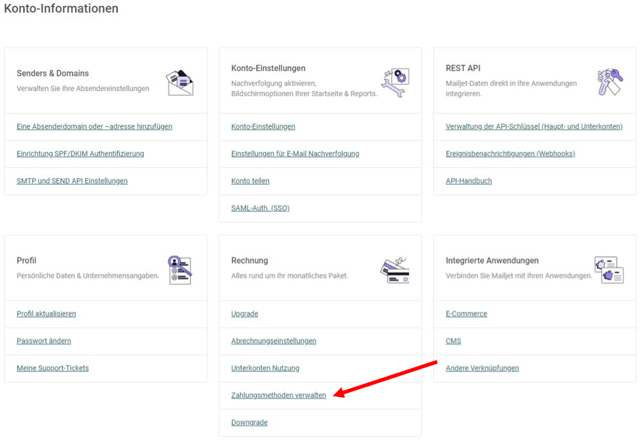Viewport: 641px width, 440px height.
Task: Open Ereignisbenachrichtigungen (Webhooks) link
Action: click(510, 154)
